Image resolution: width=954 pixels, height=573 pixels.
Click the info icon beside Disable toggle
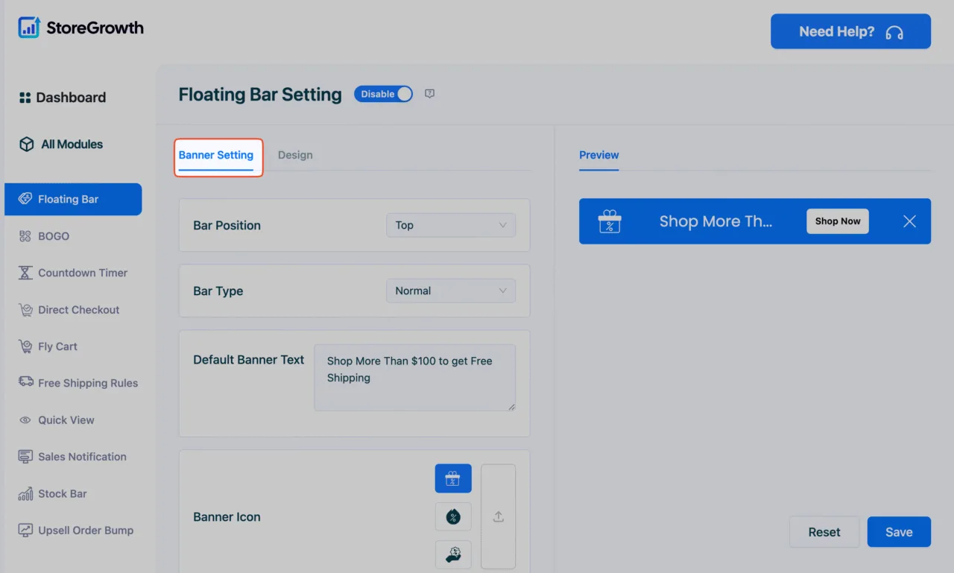pyautogui.click(x=429, y=94)
